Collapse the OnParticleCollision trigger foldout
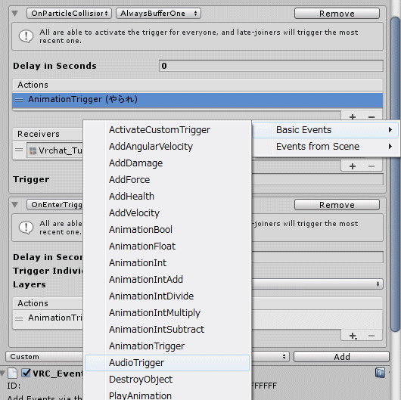This screenshot has width=401, height=400. pos(15,14)
